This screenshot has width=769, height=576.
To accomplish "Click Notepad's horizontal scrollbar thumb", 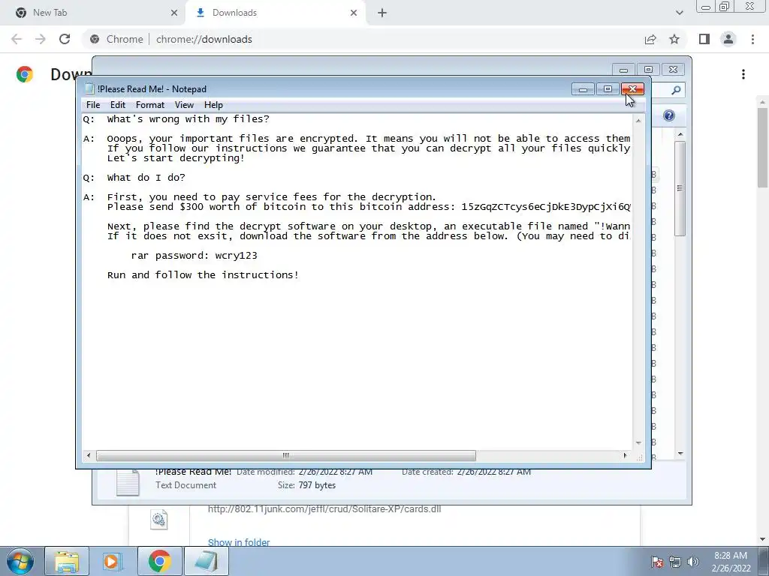I will click(286, 455).
